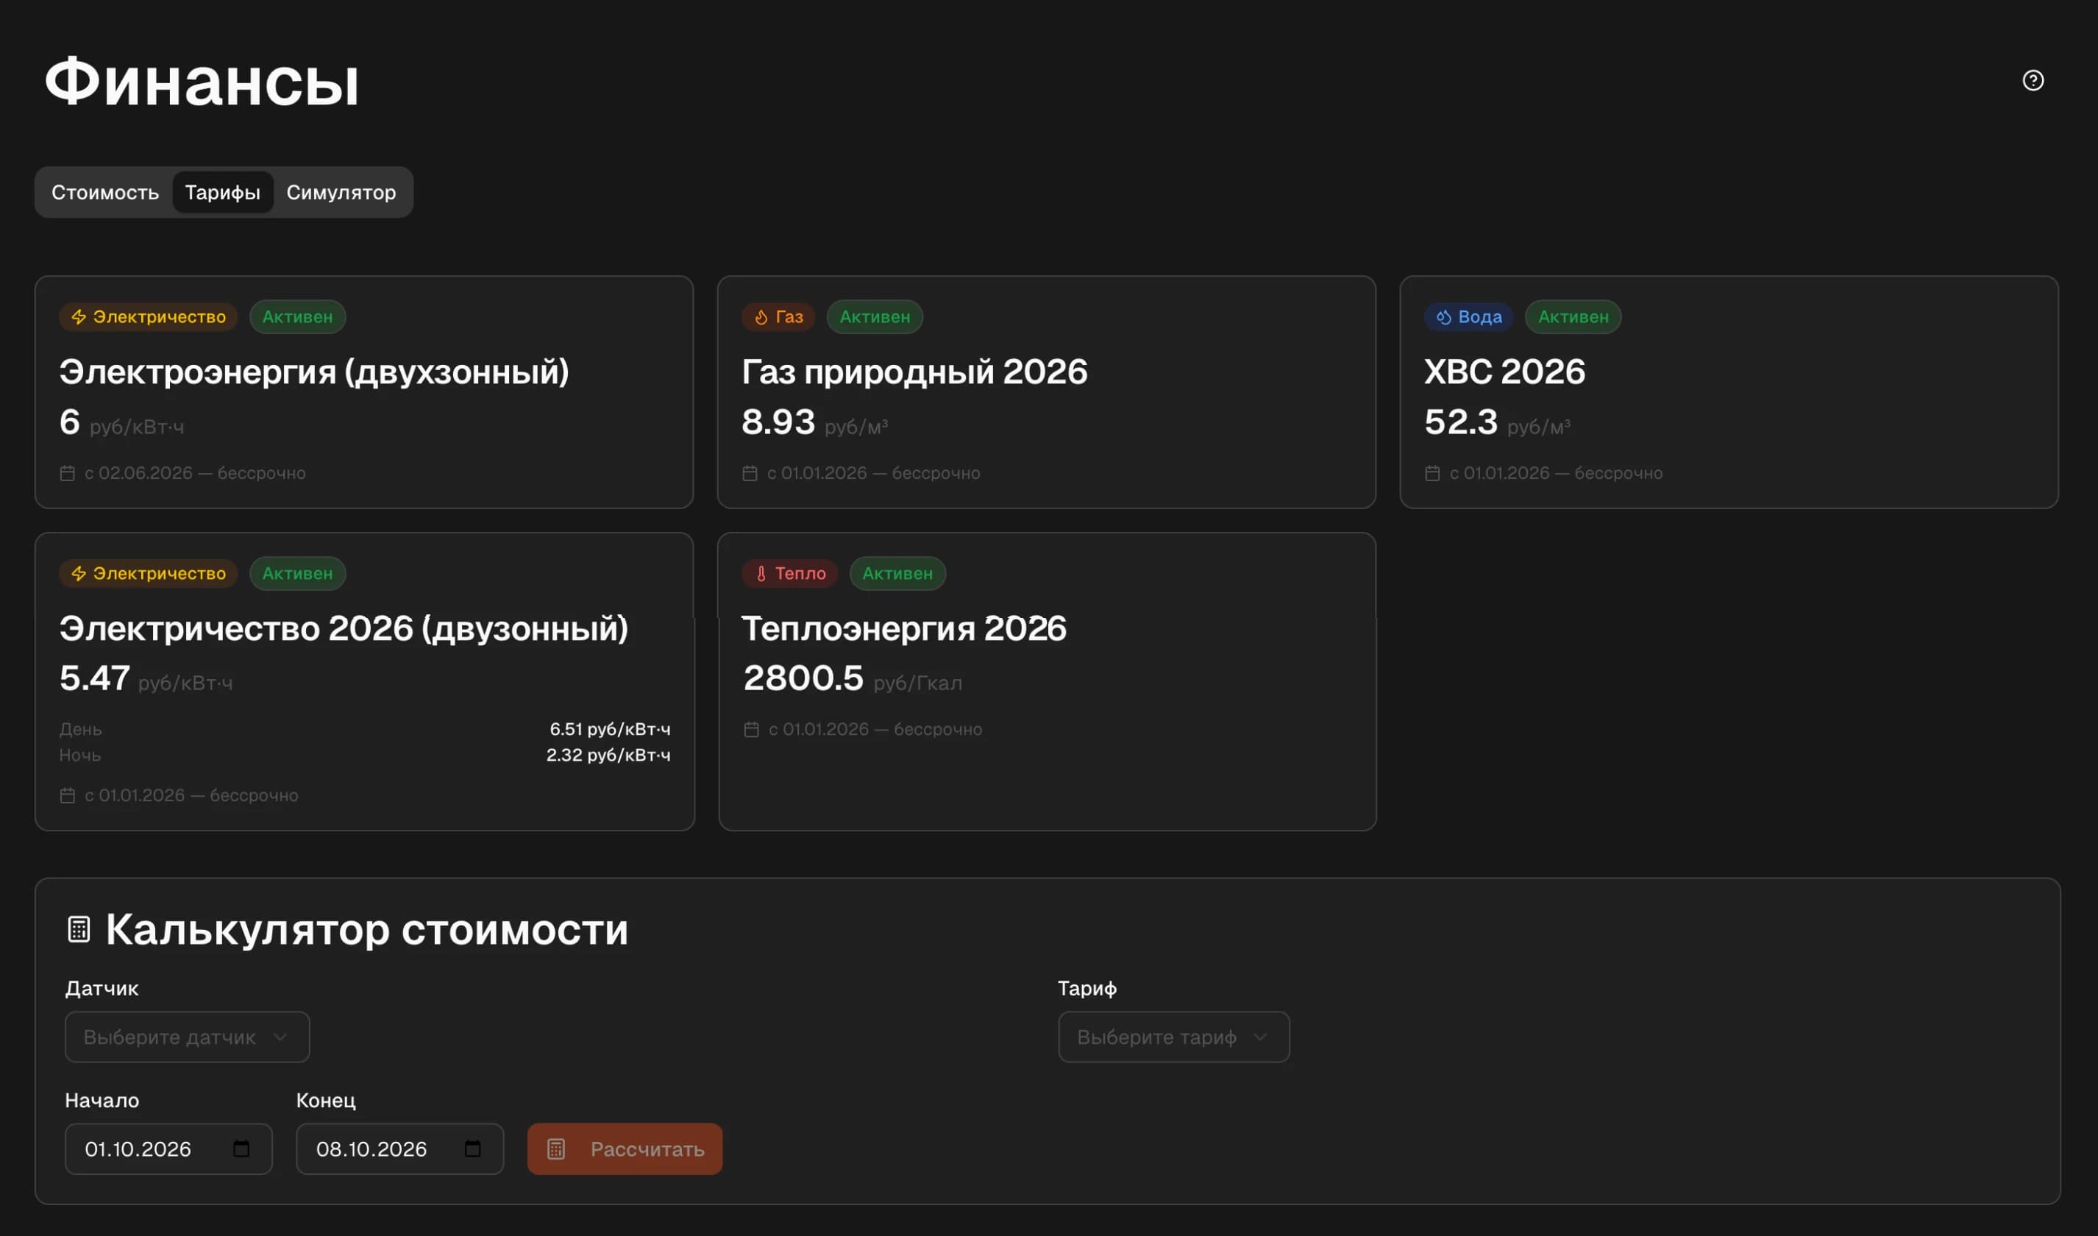2098x1236 pixels.
Task: Open the ХВС 2026 tariff title
Action: (x=1504, y=372)
